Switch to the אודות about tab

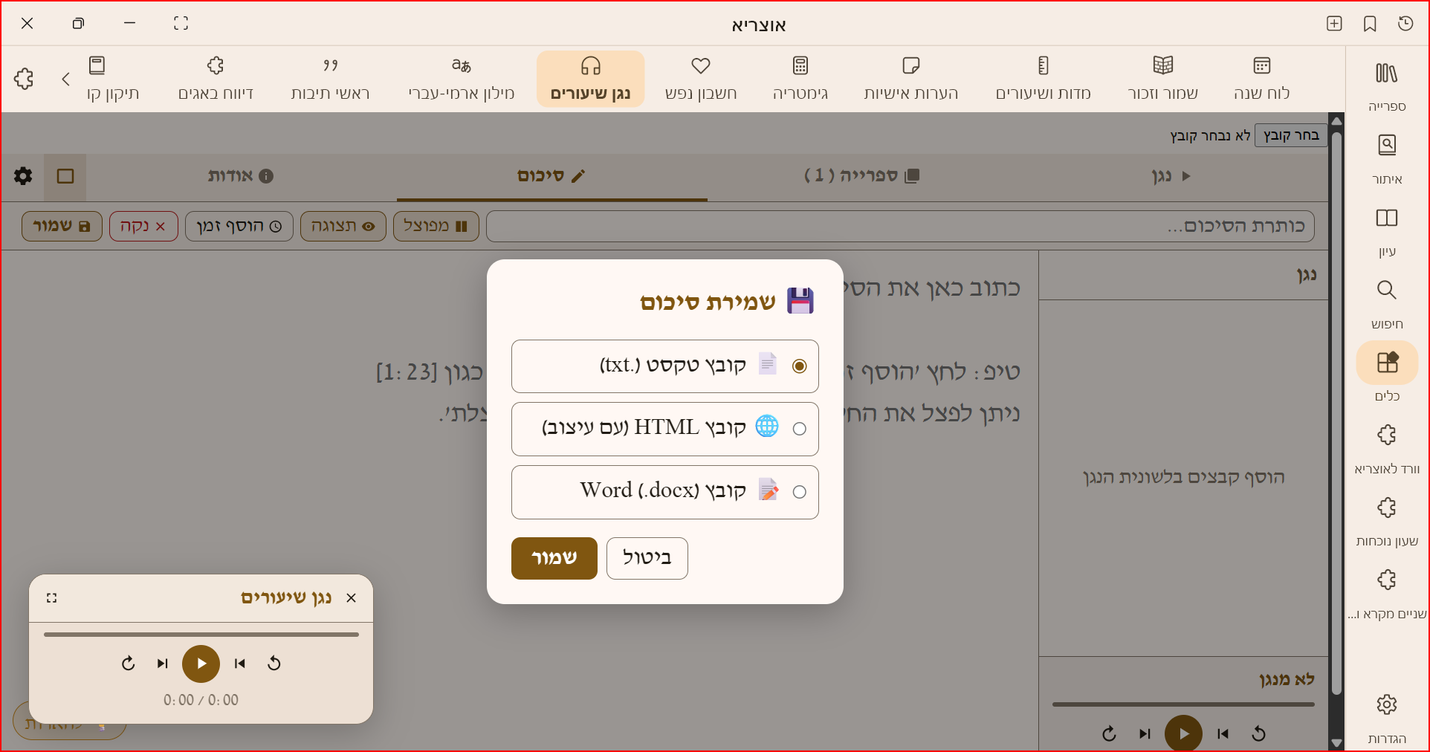(x=241, y=176)
